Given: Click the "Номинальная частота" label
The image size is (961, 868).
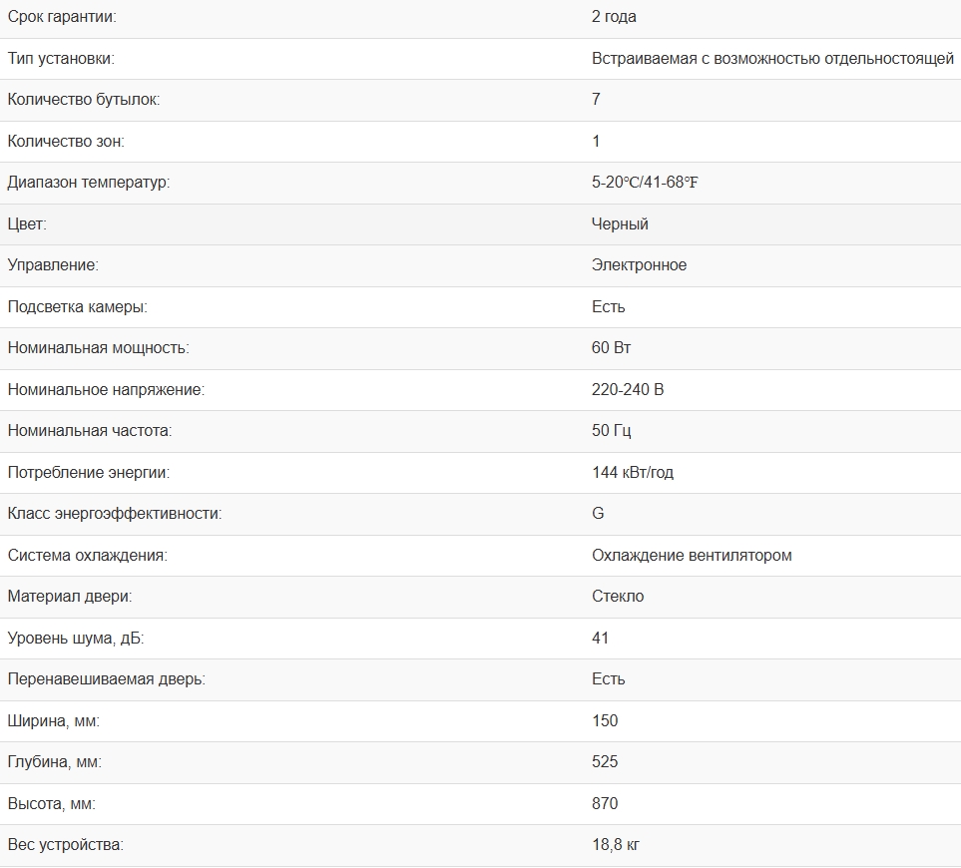Looking at the screenshot, I should [90, 431].
